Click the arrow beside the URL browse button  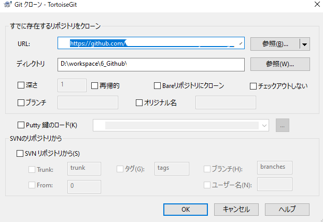click(x=305, y=44)
